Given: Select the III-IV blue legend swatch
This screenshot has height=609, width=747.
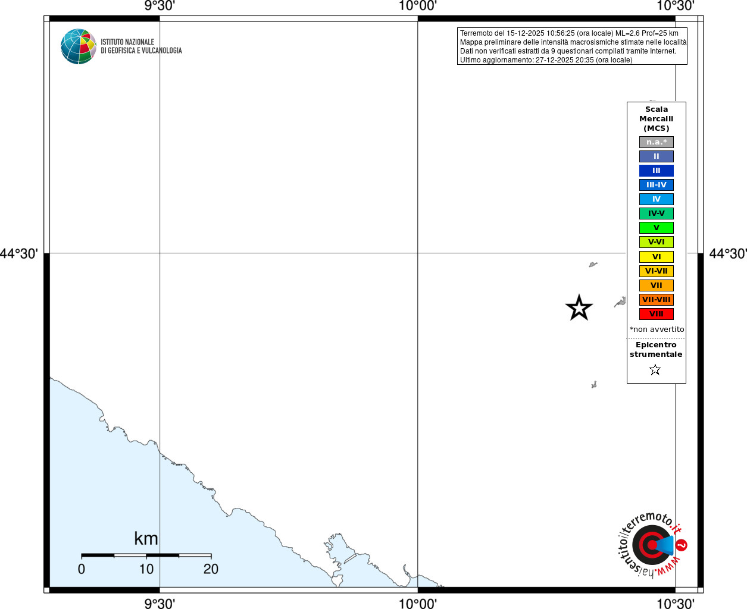Looking at the screenshot, I should point(657,185).
